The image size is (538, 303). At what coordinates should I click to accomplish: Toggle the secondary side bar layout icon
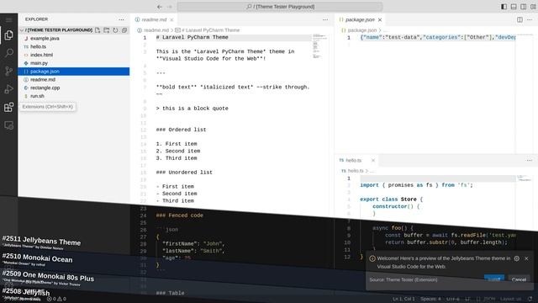(x=523, y=7)
